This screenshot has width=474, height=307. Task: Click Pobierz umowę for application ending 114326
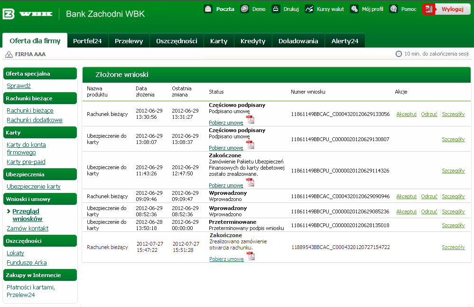click(x=226, y=185)
